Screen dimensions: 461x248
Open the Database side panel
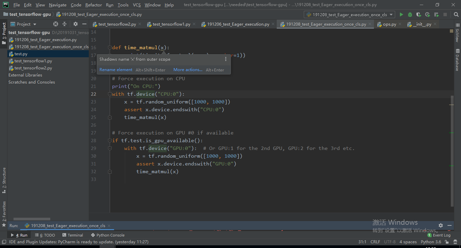(457, 60)
